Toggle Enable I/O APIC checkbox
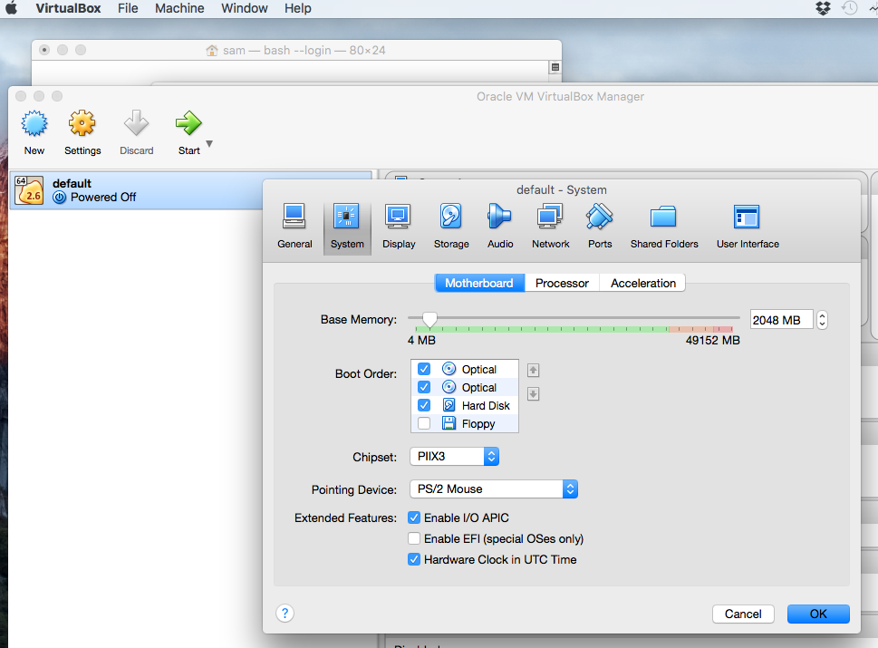878x648 pixels. [x=414, y=517]
